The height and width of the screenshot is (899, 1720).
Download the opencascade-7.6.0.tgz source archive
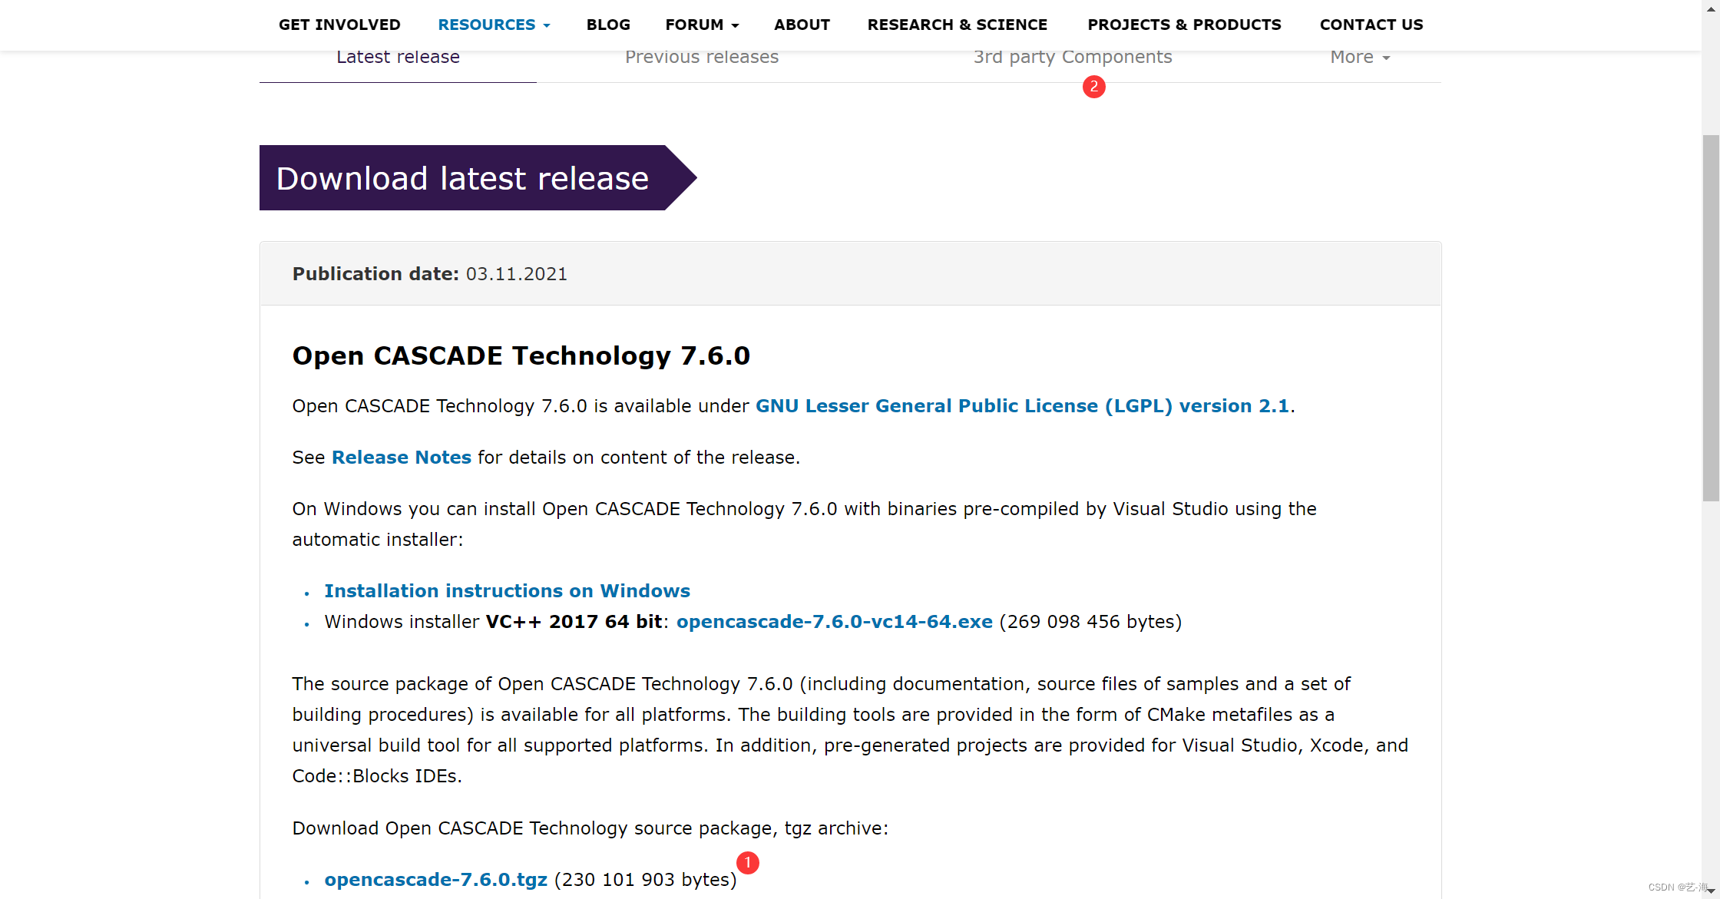pyautogui.click(x=436, y=879)
